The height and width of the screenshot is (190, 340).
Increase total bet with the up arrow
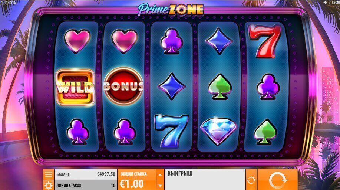point(160,174)
